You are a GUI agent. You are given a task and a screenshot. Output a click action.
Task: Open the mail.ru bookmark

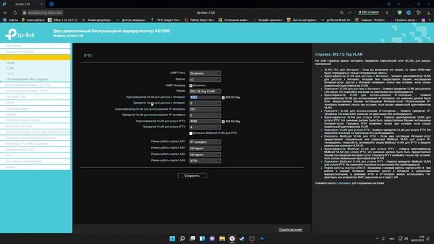pos(11,20)
